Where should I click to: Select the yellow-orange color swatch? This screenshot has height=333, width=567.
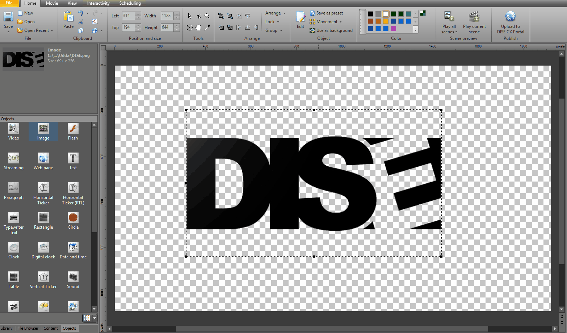point(386,21)
